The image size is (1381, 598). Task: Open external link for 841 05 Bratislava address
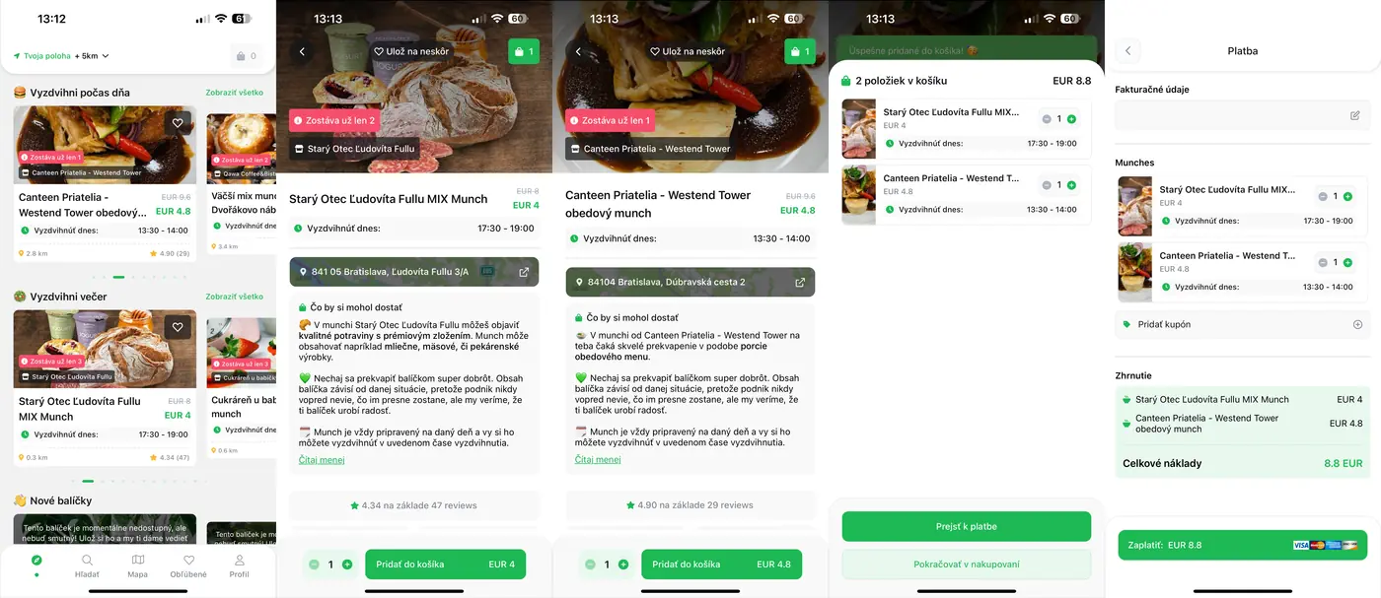(x=524, y=272)
